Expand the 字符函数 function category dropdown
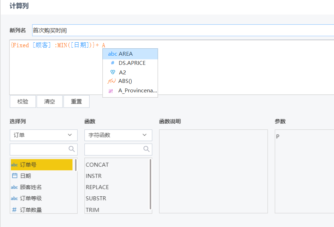 118,135
